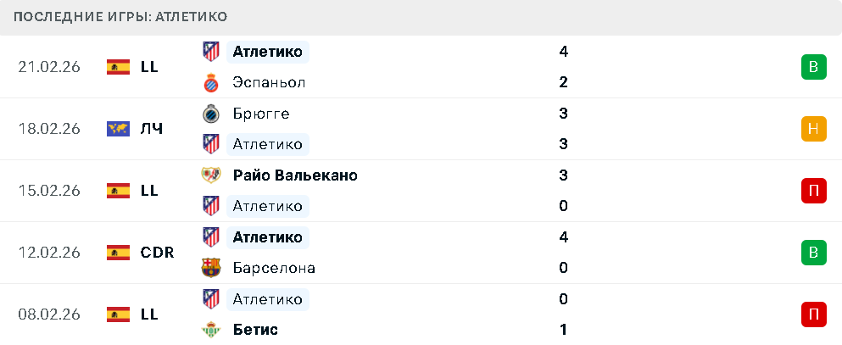Click red loss badge for Betis match
The width and height of the screenshot is (842, 345).
tap(813, 314)
